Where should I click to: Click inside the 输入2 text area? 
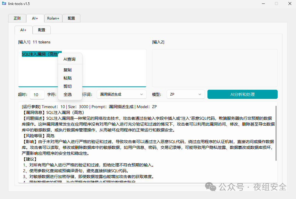(215, 68)
